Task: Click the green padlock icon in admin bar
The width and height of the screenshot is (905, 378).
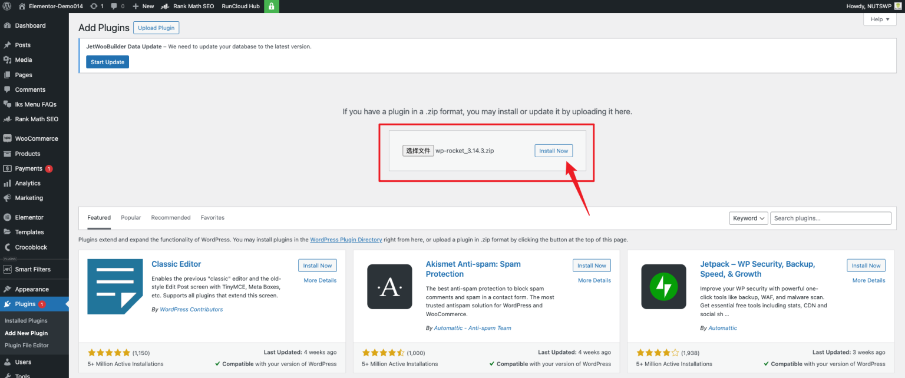Action: pyautogui.click(x=272, y=6)
